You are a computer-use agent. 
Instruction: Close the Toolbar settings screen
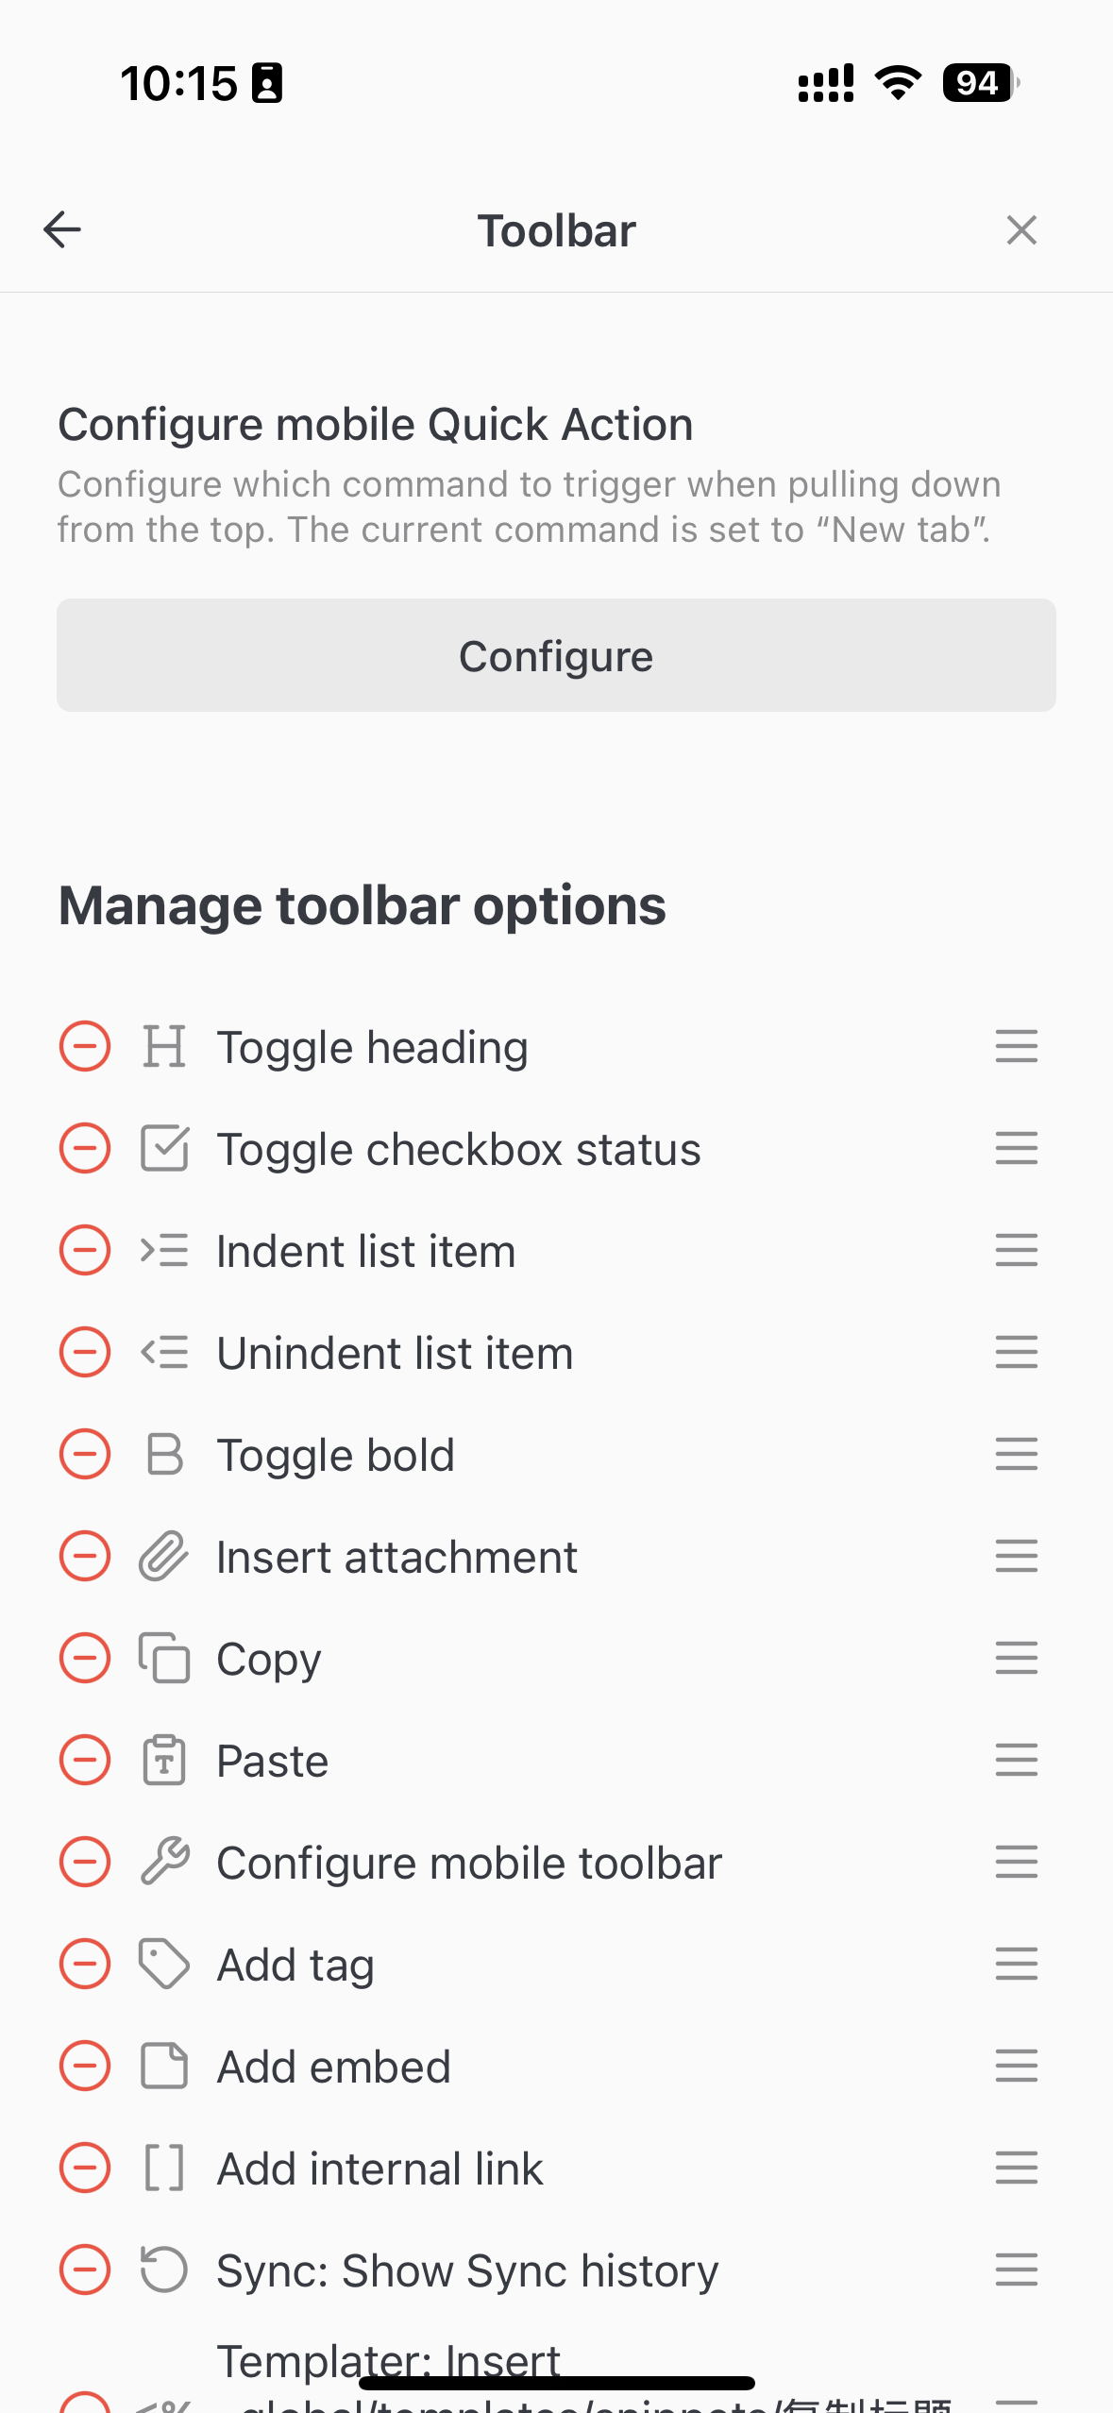pos(1020,229)
